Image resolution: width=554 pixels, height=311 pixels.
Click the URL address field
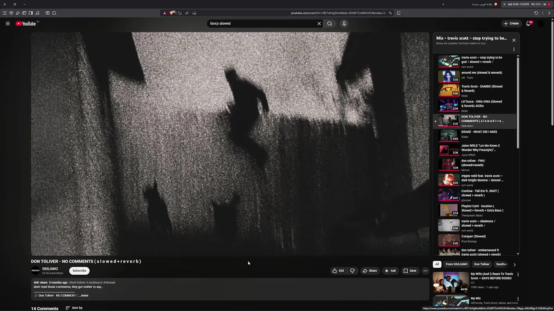[338, 13]
